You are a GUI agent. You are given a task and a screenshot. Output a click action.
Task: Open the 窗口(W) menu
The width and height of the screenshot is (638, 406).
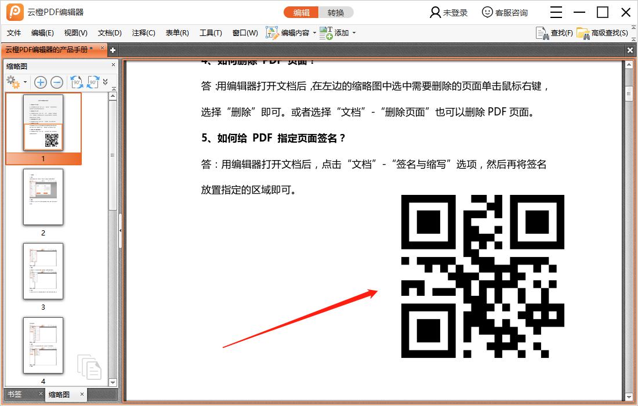[245, 33]
